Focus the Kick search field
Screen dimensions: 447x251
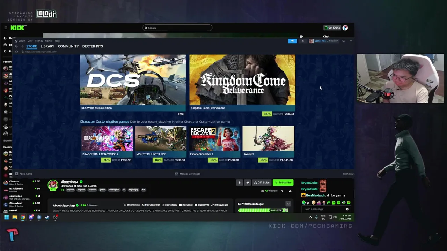(177, 28)
